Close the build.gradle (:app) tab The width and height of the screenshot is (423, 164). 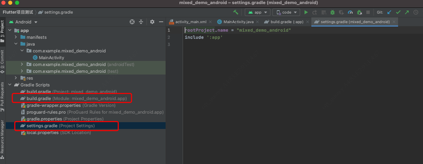pos(308,22)
